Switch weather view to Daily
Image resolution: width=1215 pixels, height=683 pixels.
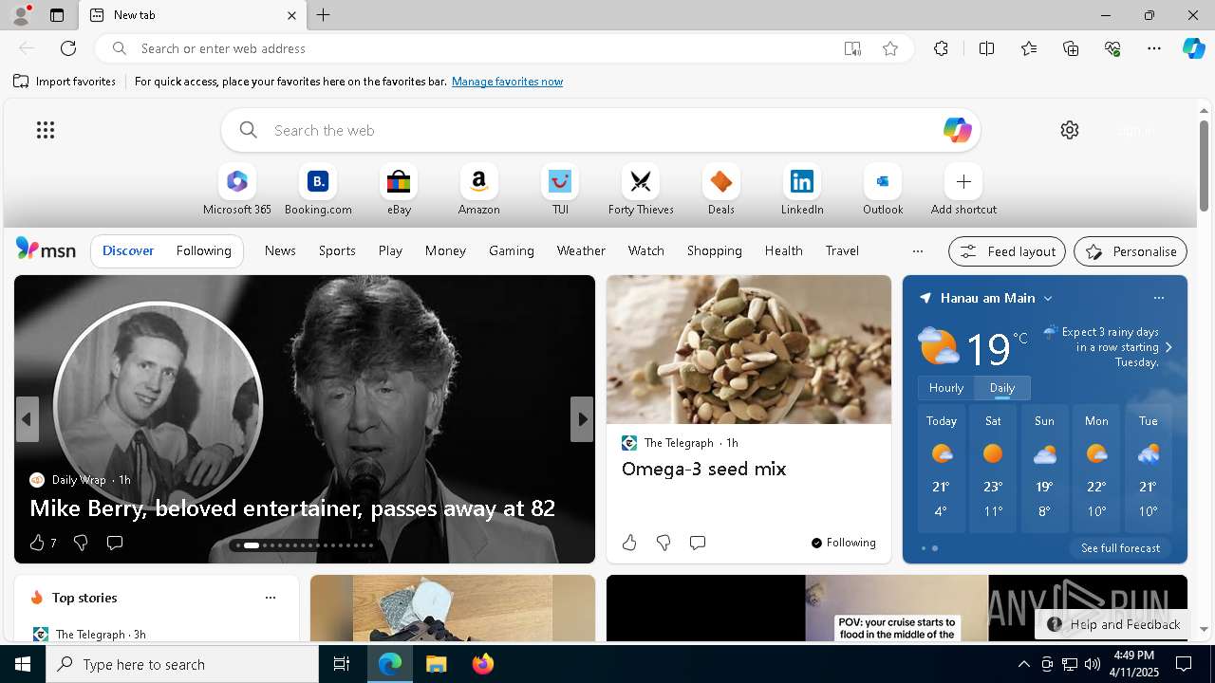(1002, 388)
